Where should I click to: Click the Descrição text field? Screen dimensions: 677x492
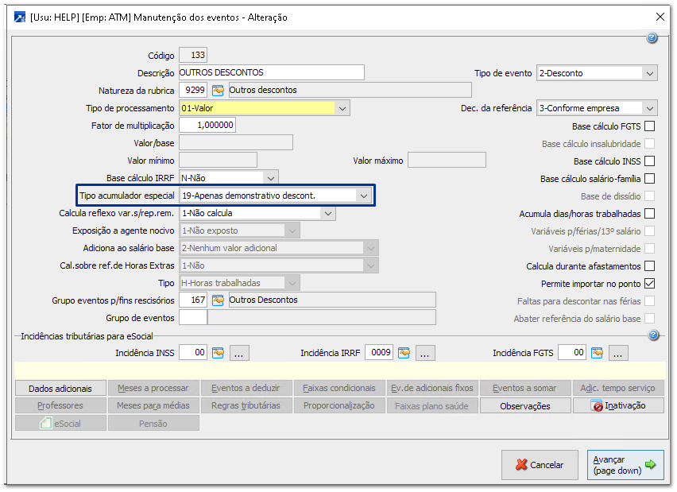pos(271,73)
